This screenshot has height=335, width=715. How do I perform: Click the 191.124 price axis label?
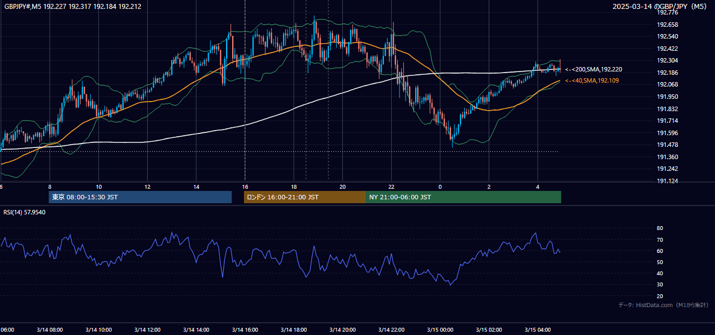click(667, 181)
